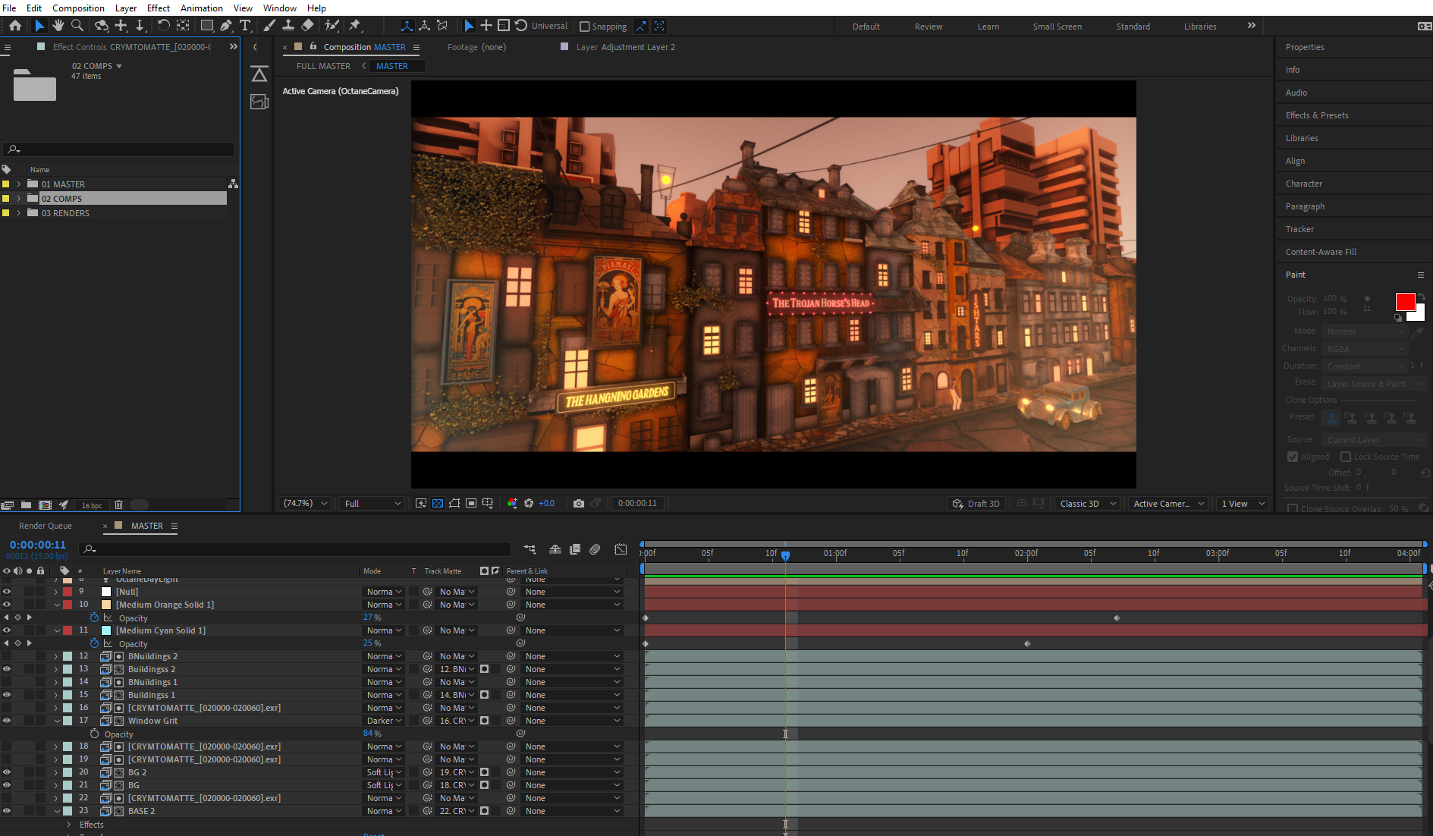Open the magnification ratio dropdown
Image resolution: width=1433 pixels, height=836 pixels.
[304, 503]
